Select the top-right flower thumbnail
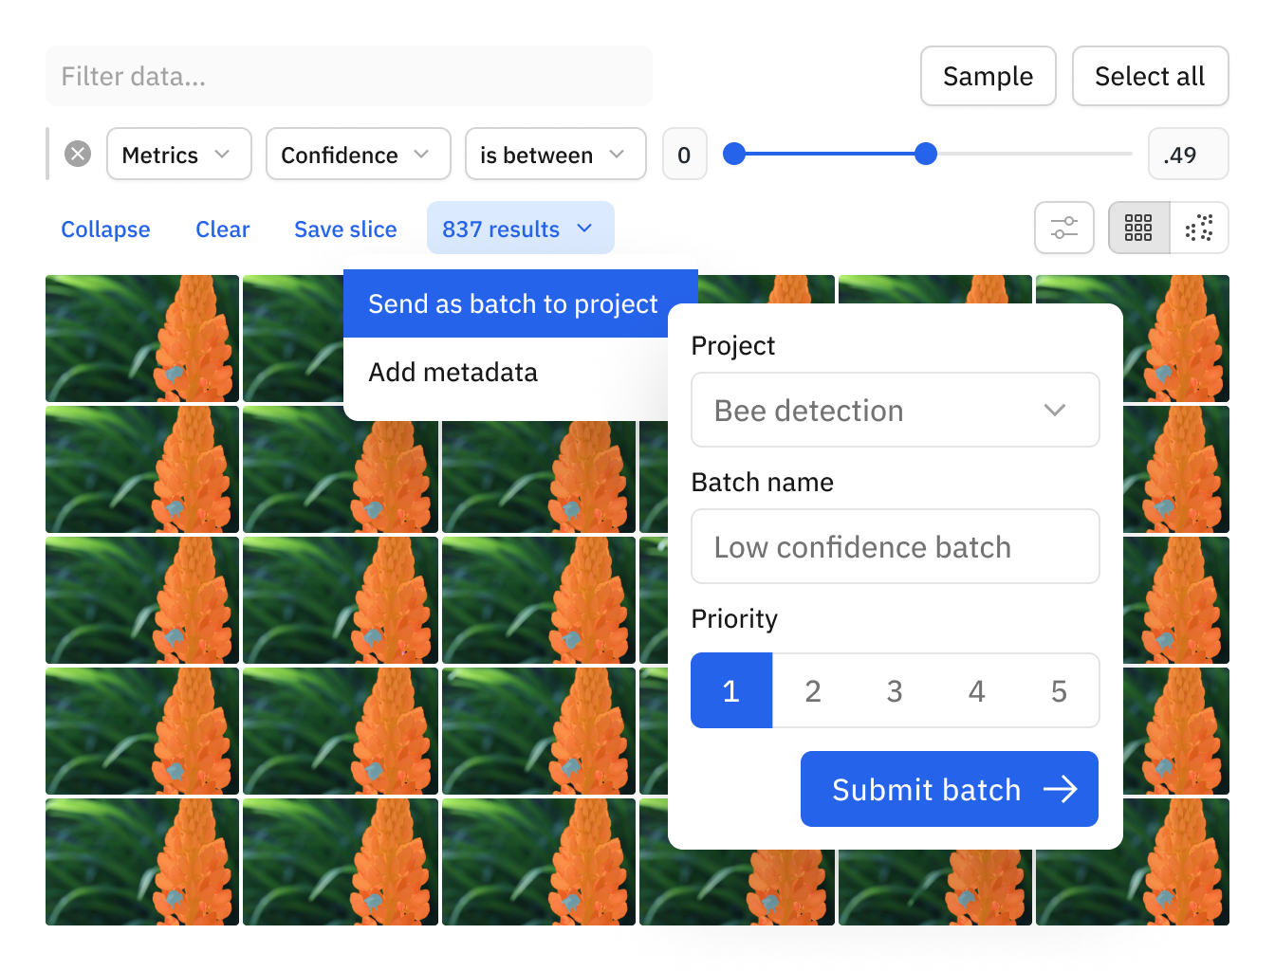This screenshot has width=1275, height=971. tap(1176, 339)
